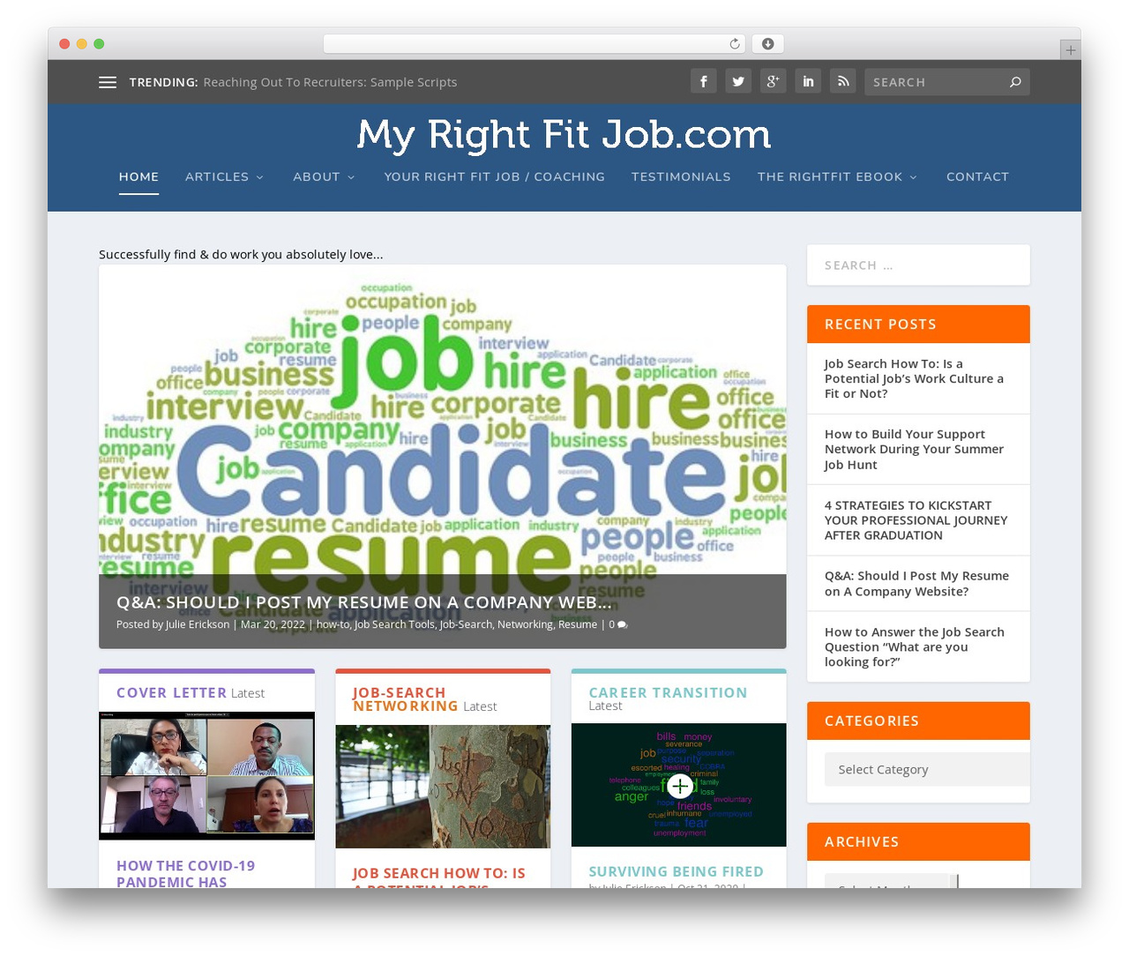Click the sidebar Search input field

click(918, 265)
